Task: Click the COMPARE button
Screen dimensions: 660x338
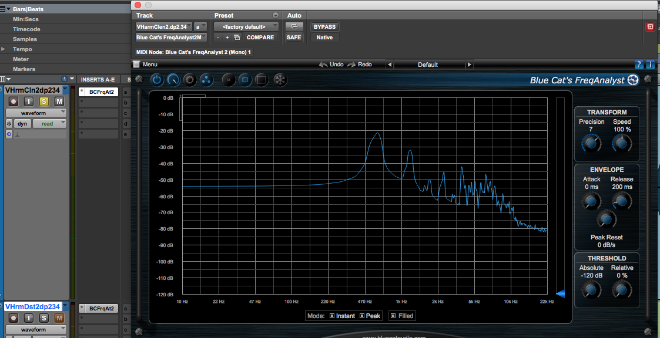Action: (x=260, y=38)
